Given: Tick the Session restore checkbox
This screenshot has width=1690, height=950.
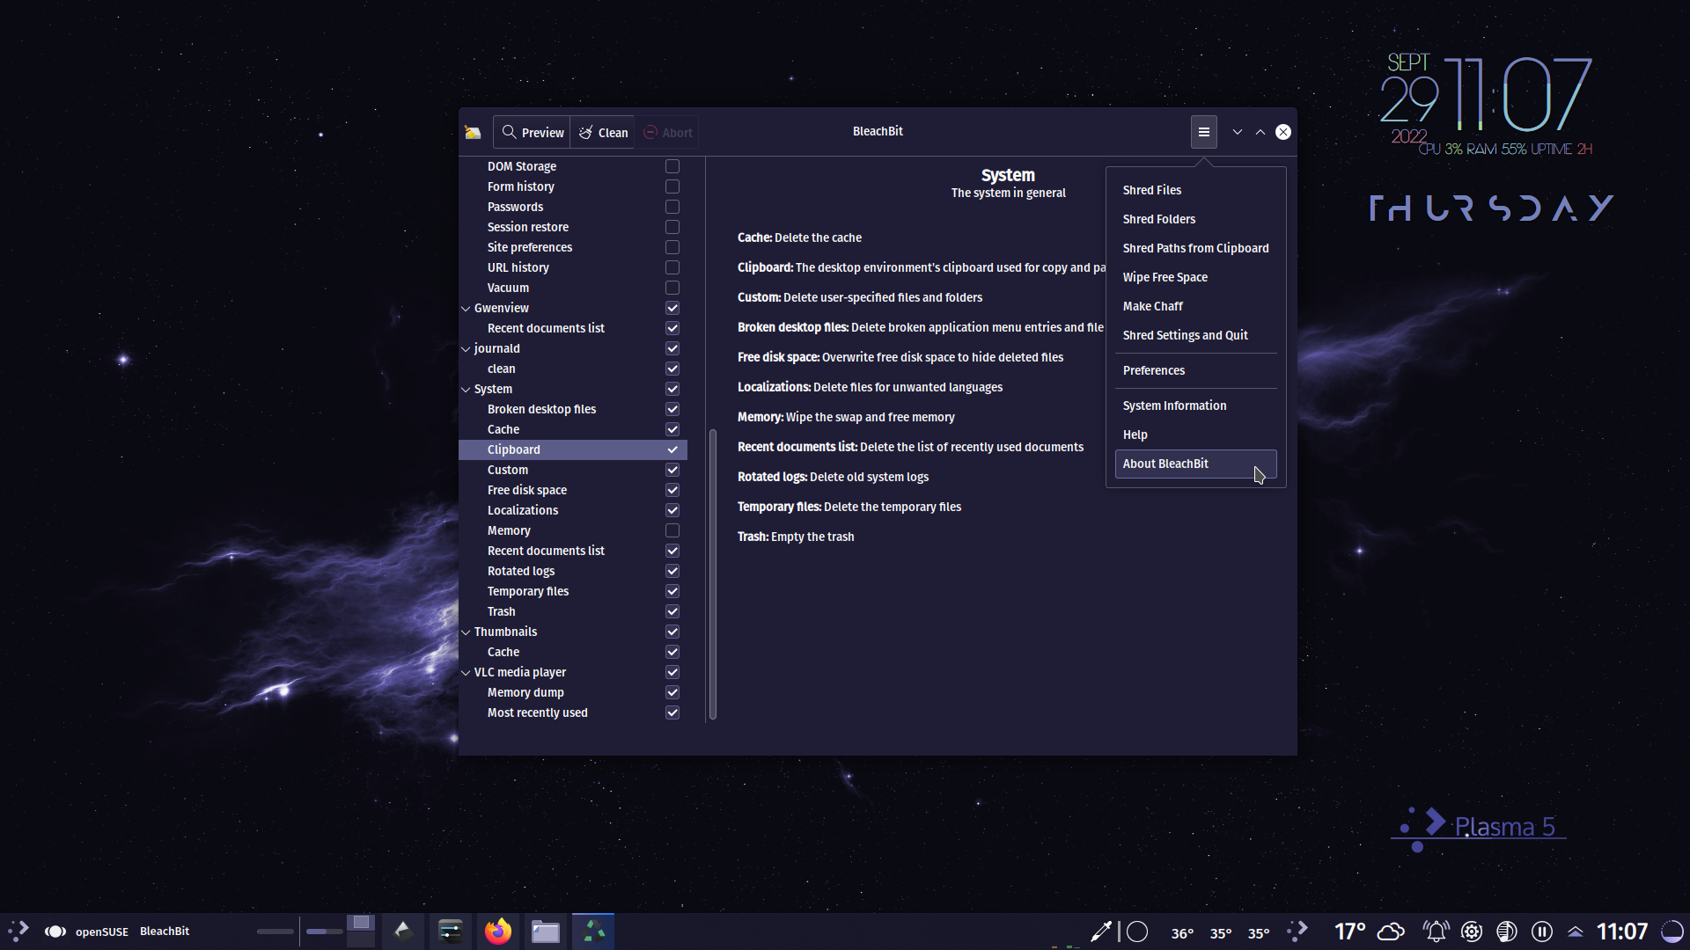Looking at the screenshot, I should pyautogui.click(x=672, y=227).
